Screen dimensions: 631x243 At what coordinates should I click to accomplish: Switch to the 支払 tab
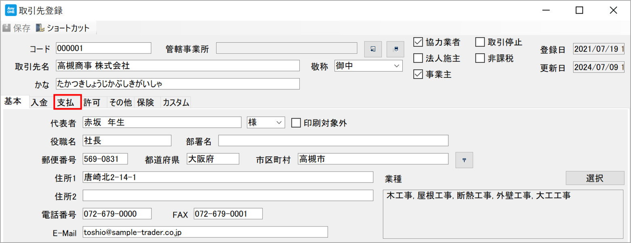point(67,102)
